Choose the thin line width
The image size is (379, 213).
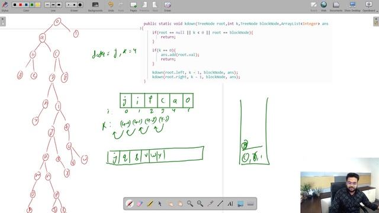tap(47, 5)
